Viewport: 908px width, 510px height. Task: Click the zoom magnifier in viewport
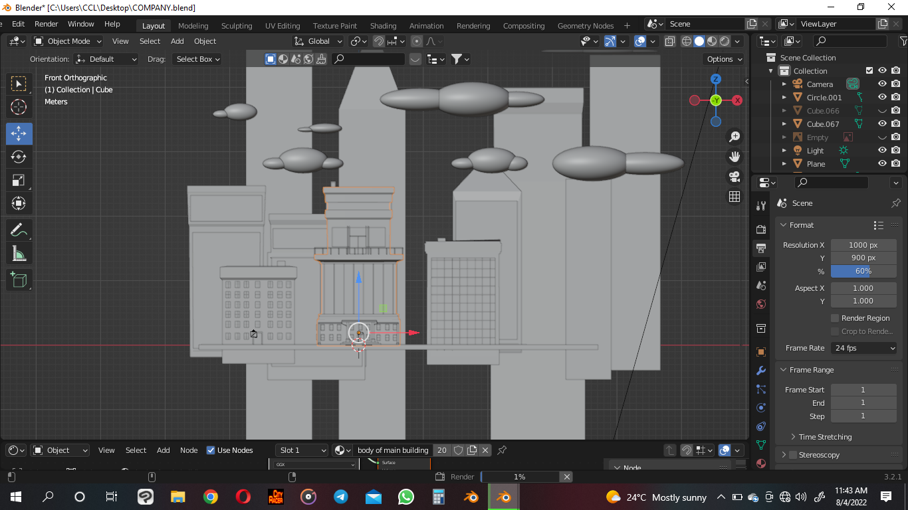(x=735, y=137)
